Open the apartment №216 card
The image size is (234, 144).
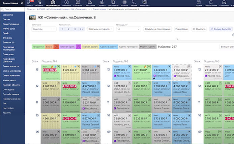coord(213,73)
